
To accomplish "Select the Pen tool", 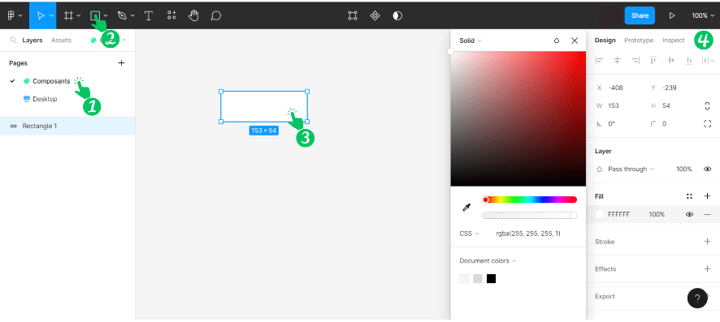I will (x=122, y=15).
